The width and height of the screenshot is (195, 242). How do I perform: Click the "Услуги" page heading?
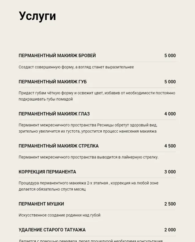[37, 16]
